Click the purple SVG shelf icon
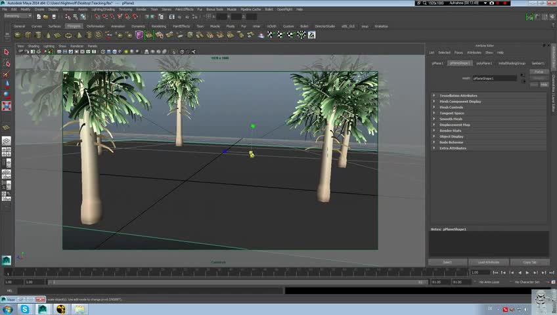 coord(139,35)
